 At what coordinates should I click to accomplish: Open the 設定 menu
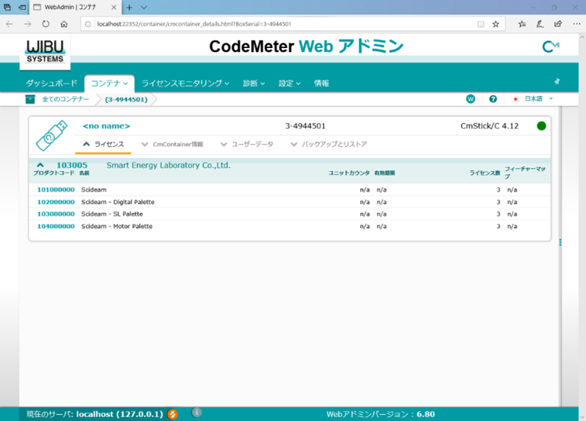pyautogui.click(x=289, y=83)
